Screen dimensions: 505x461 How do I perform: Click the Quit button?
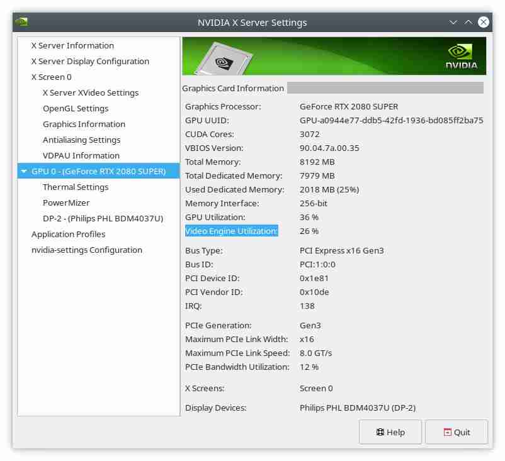click(x=457, y=432)
